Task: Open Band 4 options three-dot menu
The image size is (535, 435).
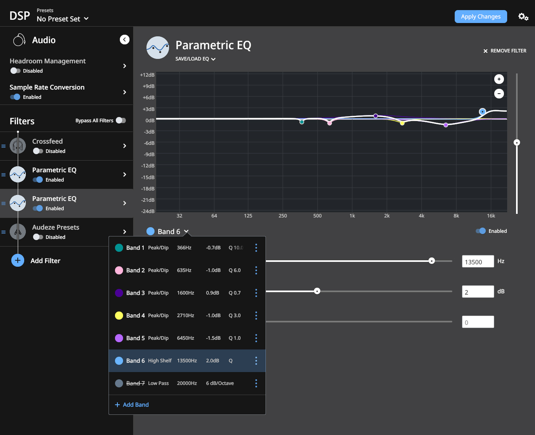Action: tap(256, 316)
